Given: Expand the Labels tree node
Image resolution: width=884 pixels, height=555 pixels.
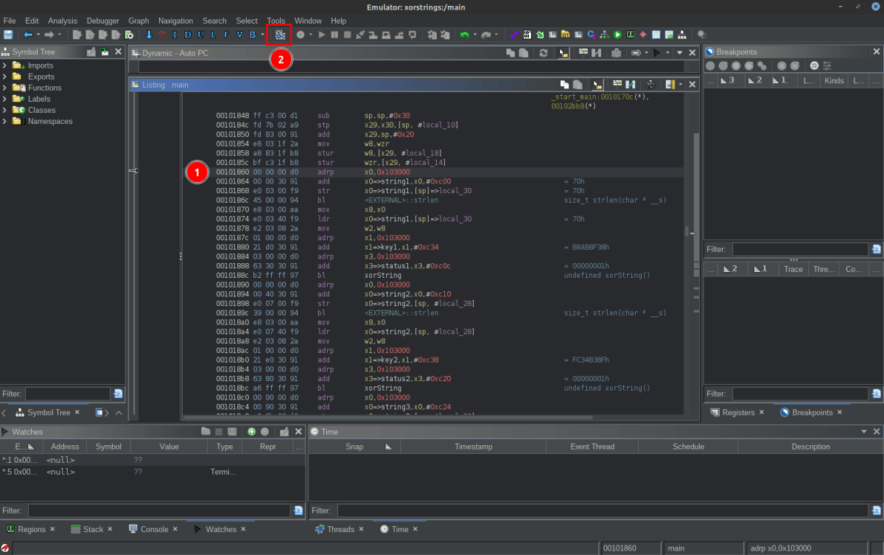Looking at the screenshot, I should tap(5, 99).
